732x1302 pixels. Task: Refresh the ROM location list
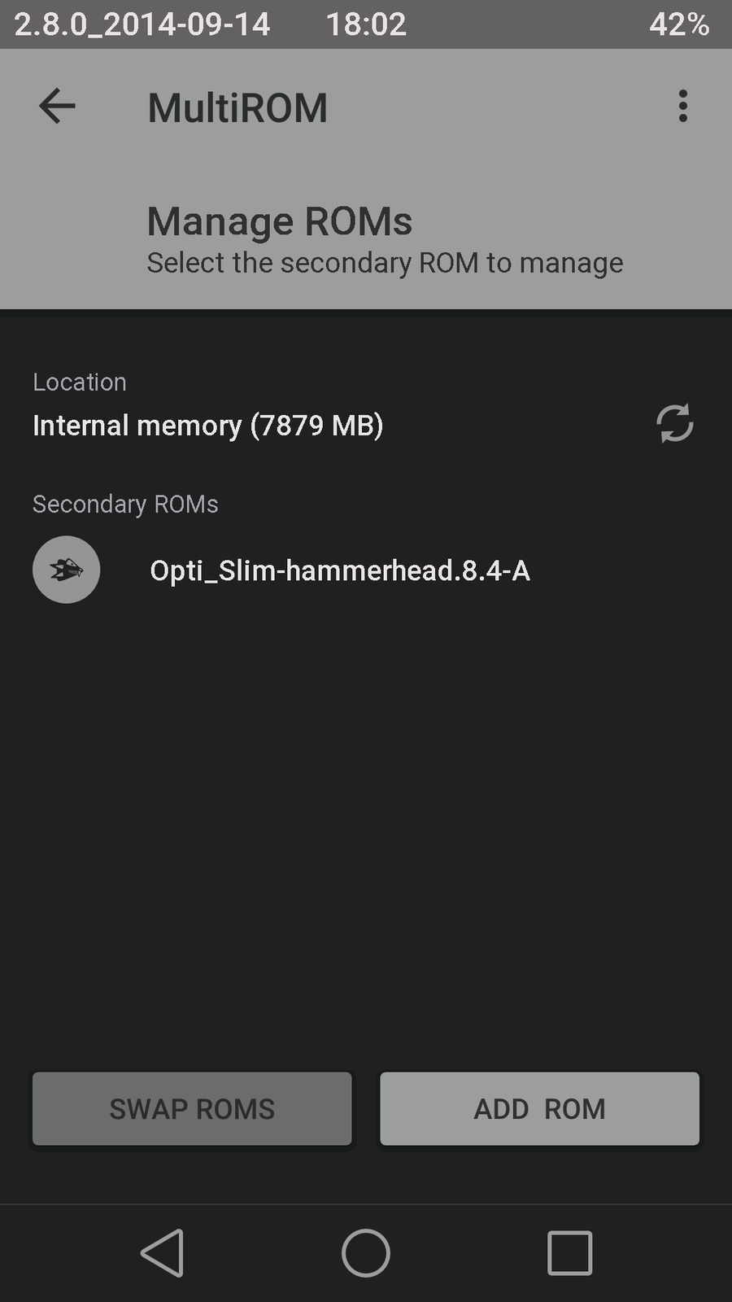[x=674, y=423]
